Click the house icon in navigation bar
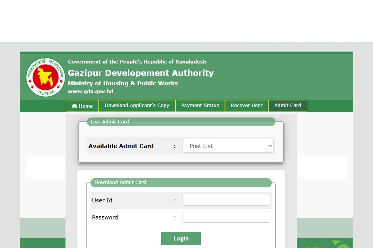The height and width of the screenshot is (248, 373). (x=74, y=106)
